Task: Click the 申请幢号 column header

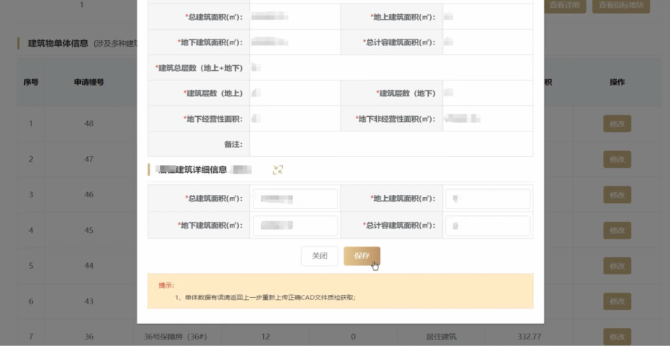Action: [x=88, y=82]
